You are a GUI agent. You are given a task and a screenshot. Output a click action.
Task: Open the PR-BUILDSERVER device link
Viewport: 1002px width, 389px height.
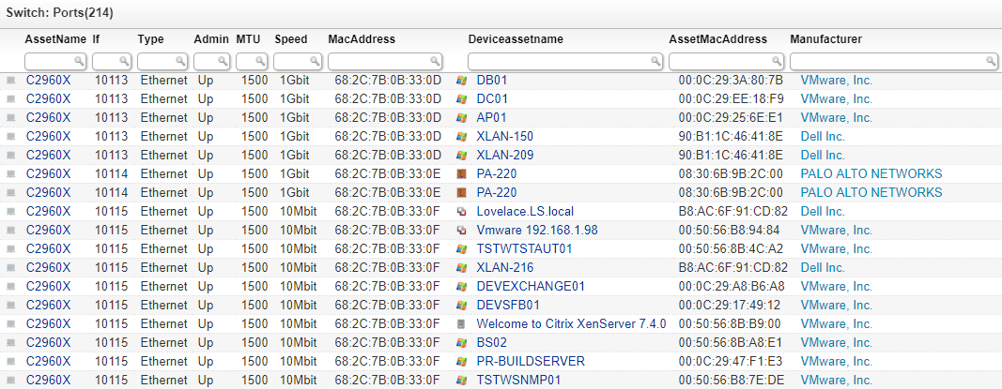tap(531, 362)
